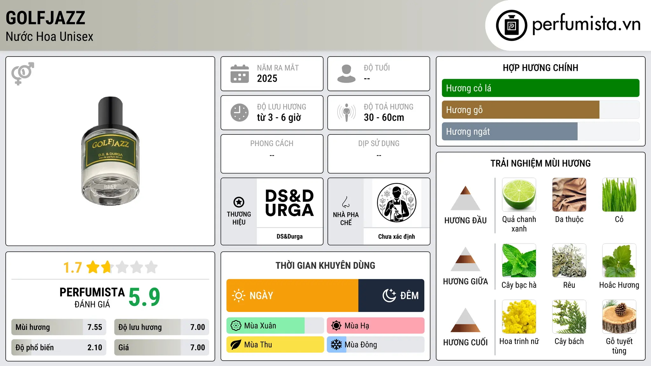
Task: Click the Dịp sử dụng occasion box
Action: pyautogui.click(x=379, y=154)
